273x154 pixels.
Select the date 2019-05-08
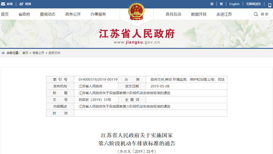coord(160,86)
